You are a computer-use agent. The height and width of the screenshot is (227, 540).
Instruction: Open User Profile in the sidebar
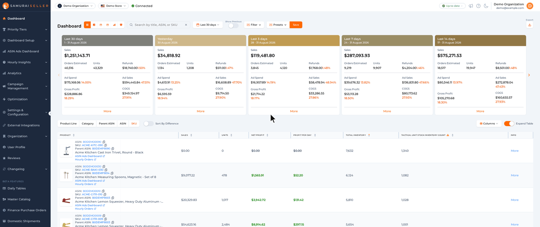pyautogui.click(x=25, y=147)
